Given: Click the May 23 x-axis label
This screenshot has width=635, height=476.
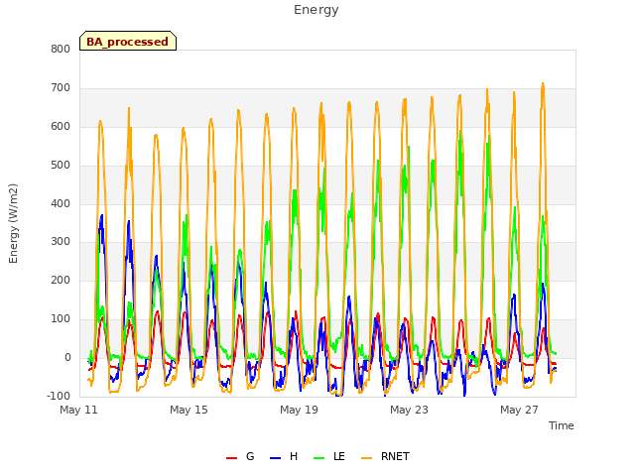Looking at the screenshot, I should click(x=409, y=410).
